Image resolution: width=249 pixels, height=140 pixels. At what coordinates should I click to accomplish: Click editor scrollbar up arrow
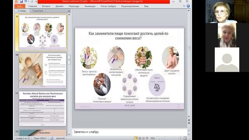coord(189,10)
